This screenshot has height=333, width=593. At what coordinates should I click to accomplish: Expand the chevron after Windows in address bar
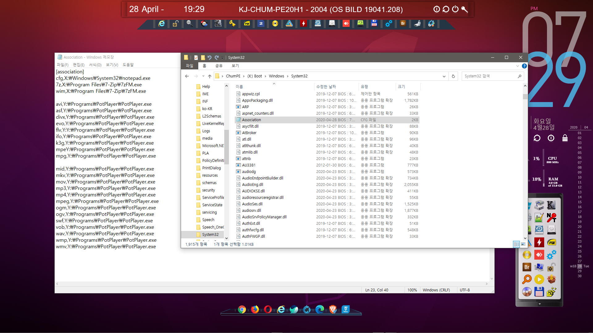pos(287,76)
